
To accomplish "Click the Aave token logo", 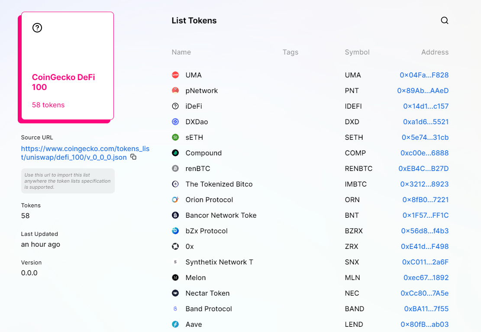I will [x=175, y=324].
